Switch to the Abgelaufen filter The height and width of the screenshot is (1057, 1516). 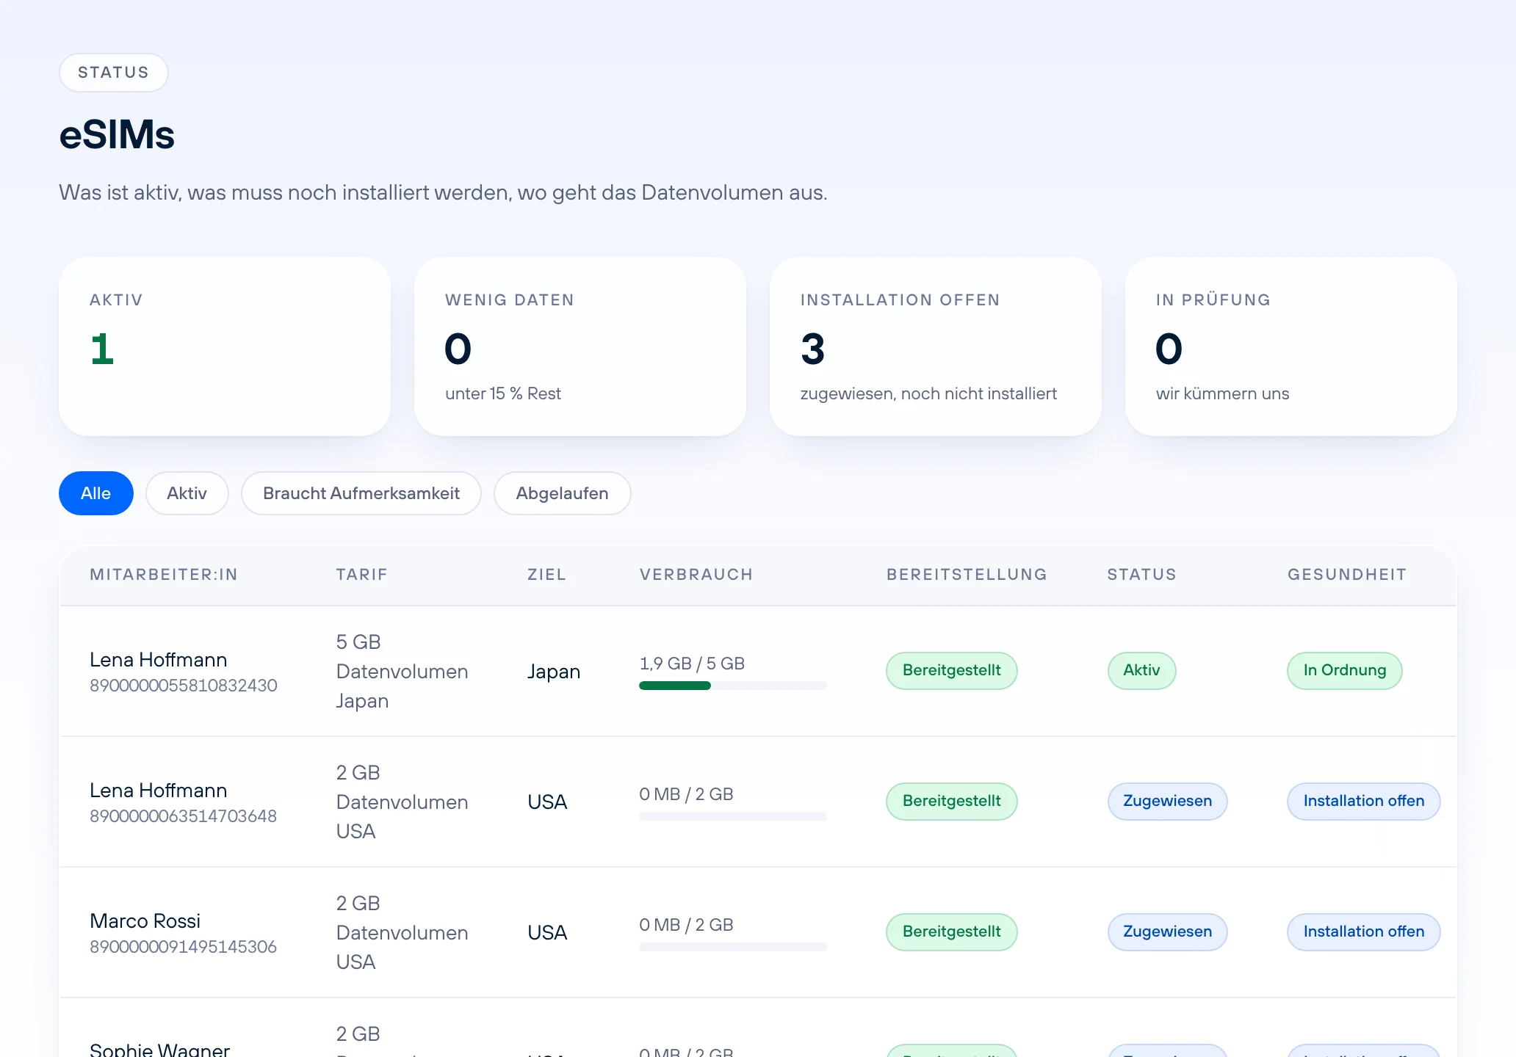tap(562, 493)
